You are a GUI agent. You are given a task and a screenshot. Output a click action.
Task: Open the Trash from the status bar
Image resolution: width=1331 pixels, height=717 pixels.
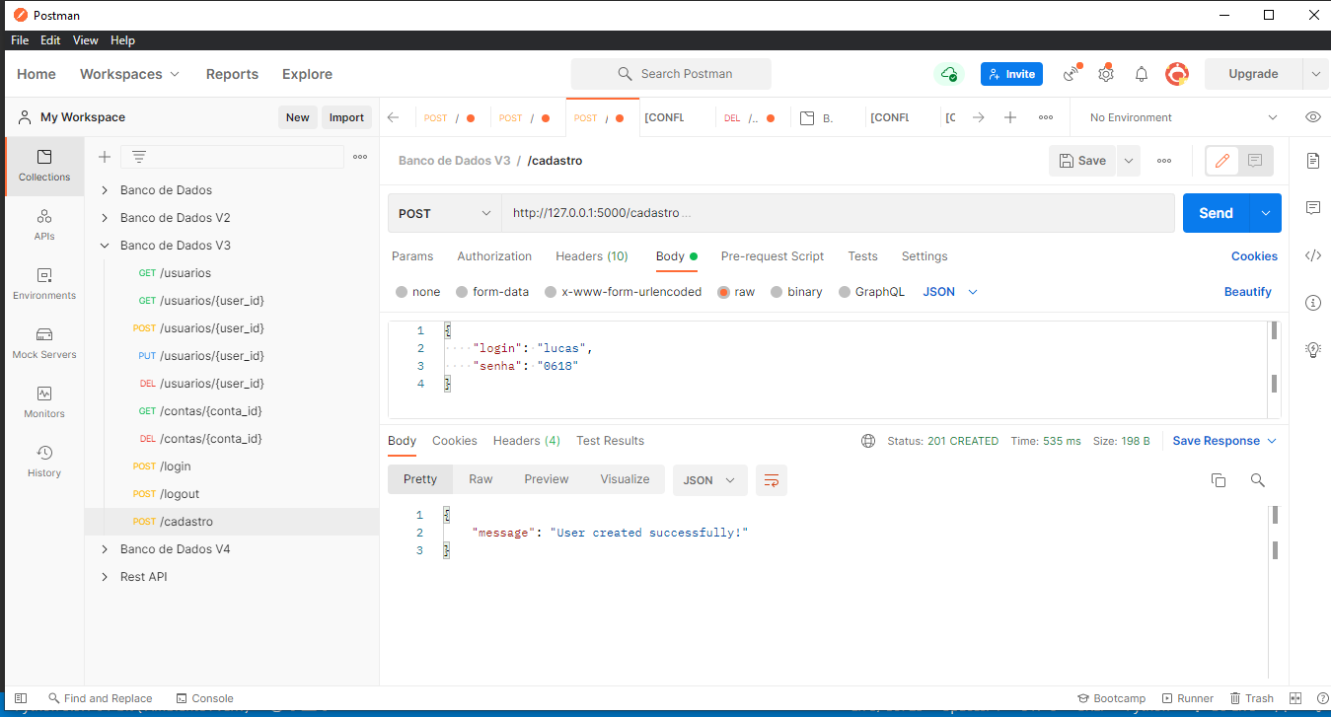click(x=1251, y=698)
